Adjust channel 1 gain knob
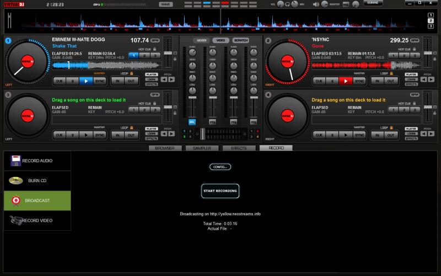Viewport: 441px width, 276px height. coord(192,52)
